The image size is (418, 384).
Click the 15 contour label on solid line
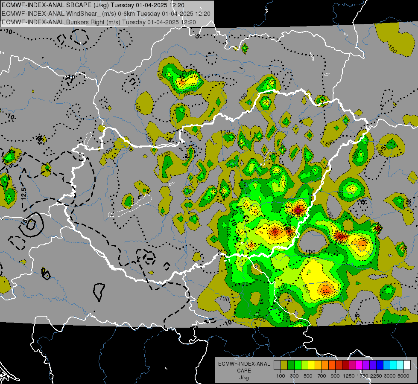[24, 221]
